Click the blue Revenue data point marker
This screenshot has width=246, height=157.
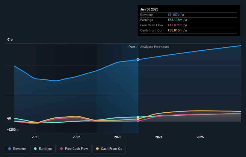click(x=138, y=60)
